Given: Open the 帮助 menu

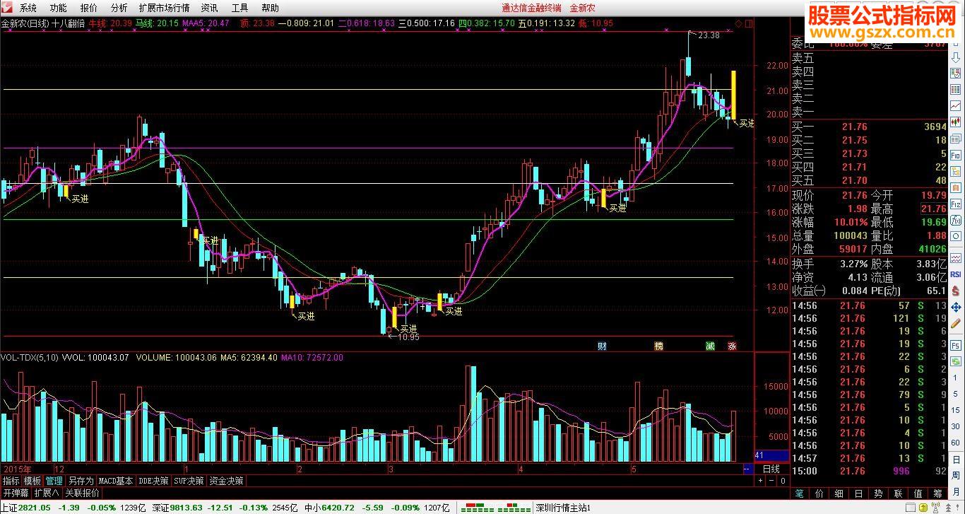Looking at the screenshot, I should click(271, 8).
